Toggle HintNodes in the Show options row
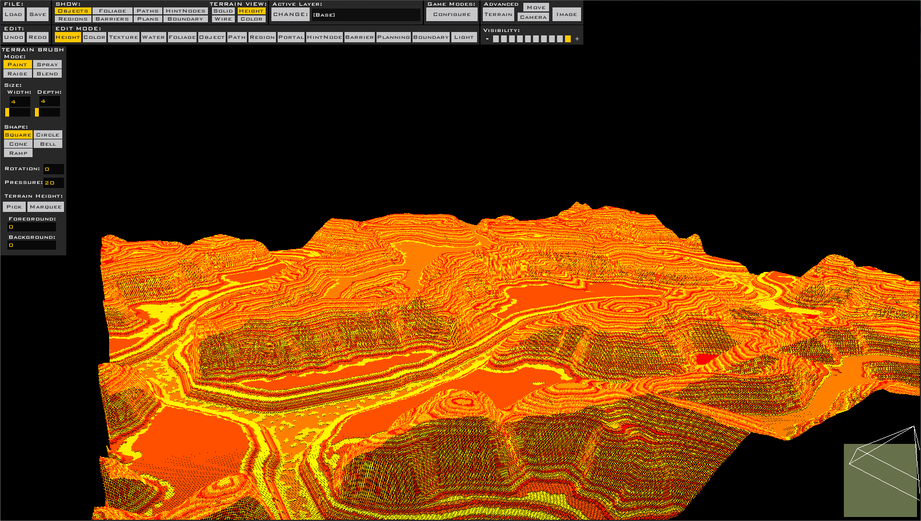The height and width of the screenshot is (521, 921). click(186, 11)
